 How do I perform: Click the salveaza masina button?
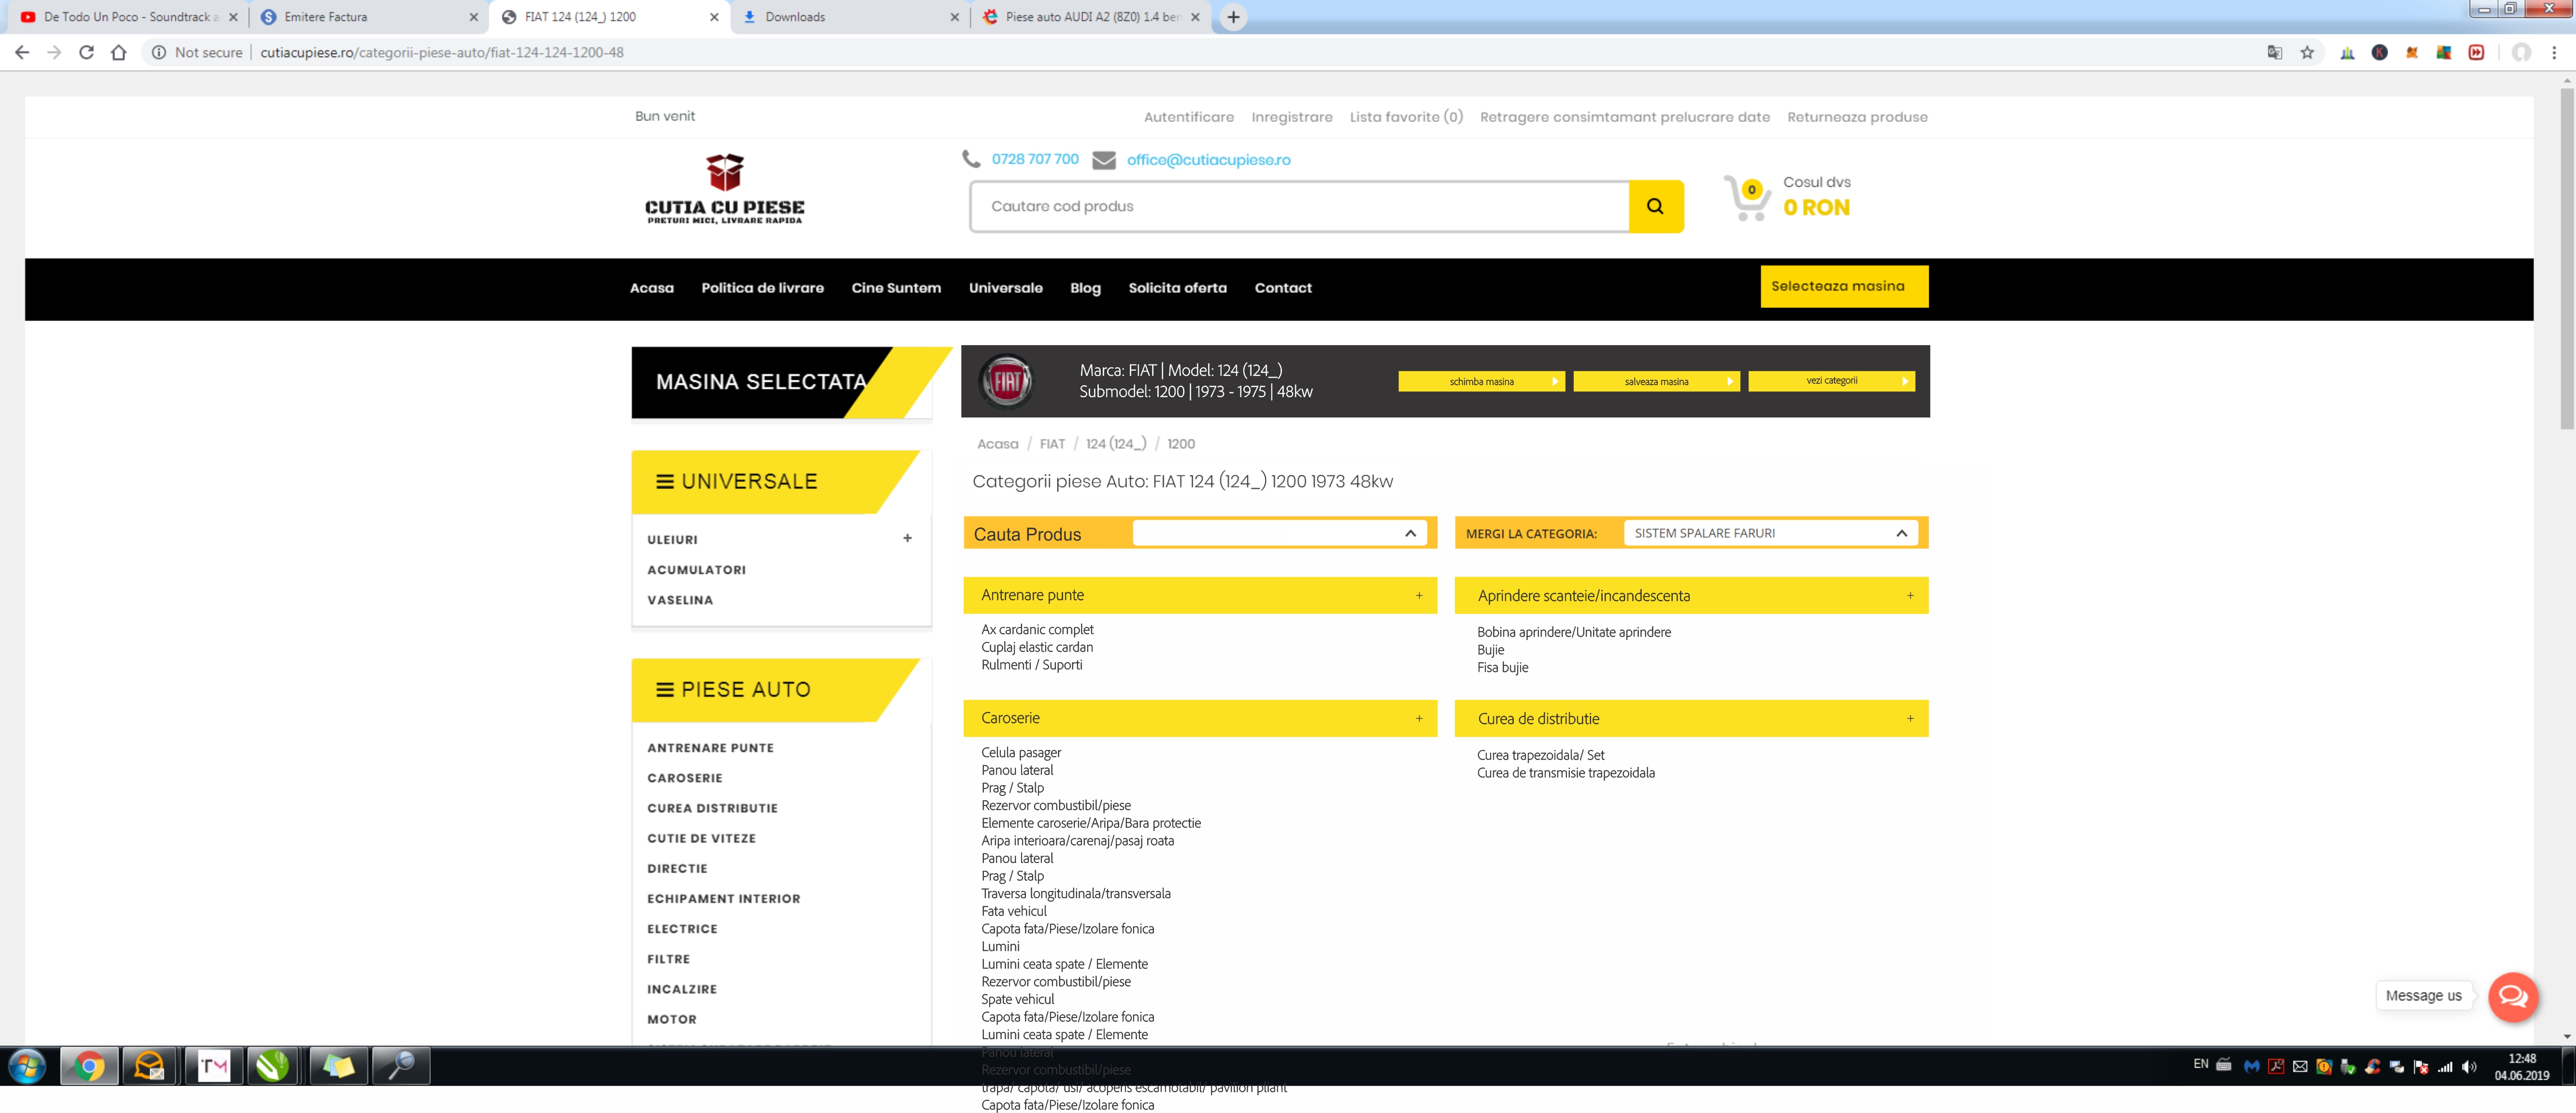pos(1656,382)
